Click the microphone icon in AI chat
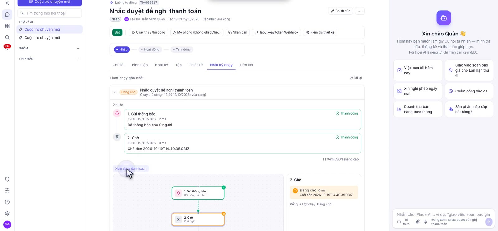498x231 pixels. (425, 222)
